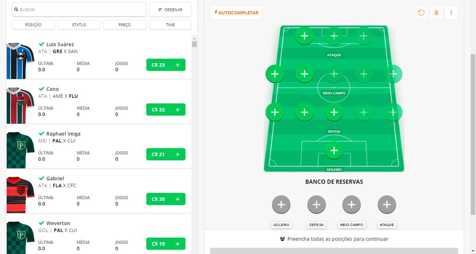This screenshot has height=254, width=476.
Task: Add a reserve MEIO-CAMPO player on bench
Action: pyautogui.click(x=352, y=205)
